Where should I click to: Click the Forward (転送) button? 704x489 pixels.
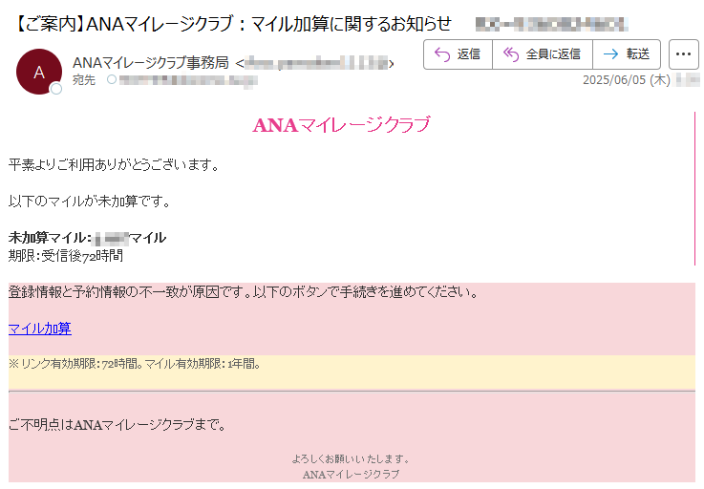click(x=627, y=54)
